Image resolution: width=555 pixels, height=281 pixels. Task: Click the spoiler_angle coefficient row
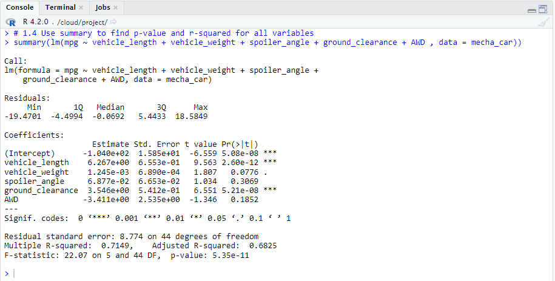[x=131, y=181]
